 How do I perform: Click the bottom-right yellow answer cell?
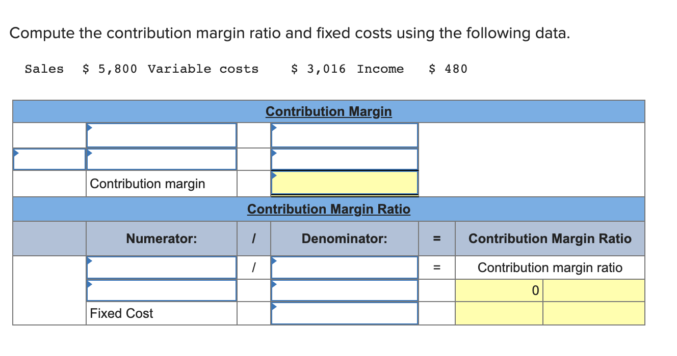(594, 313)
